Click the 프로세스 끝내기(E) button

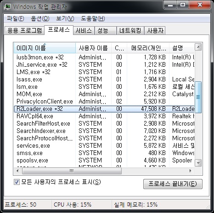pyautogui.click(x=173, y=184)
